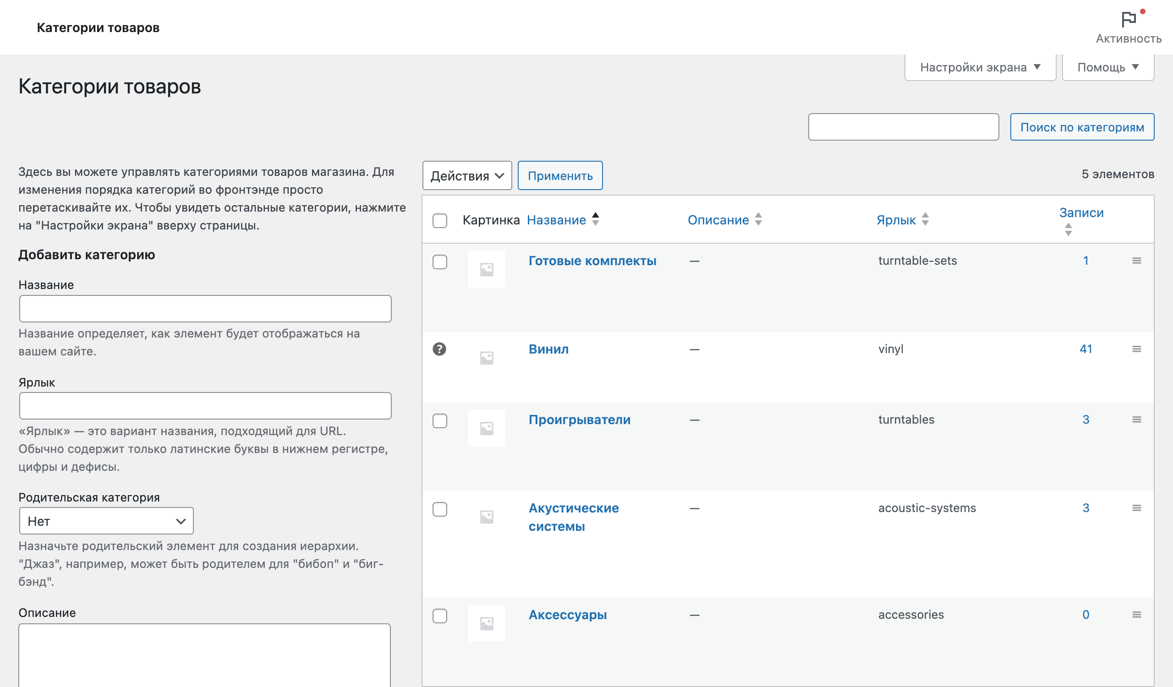This screenshot has height=687, width=1173.
Task: Select all categories with the header checkbox
Action: 439,221
